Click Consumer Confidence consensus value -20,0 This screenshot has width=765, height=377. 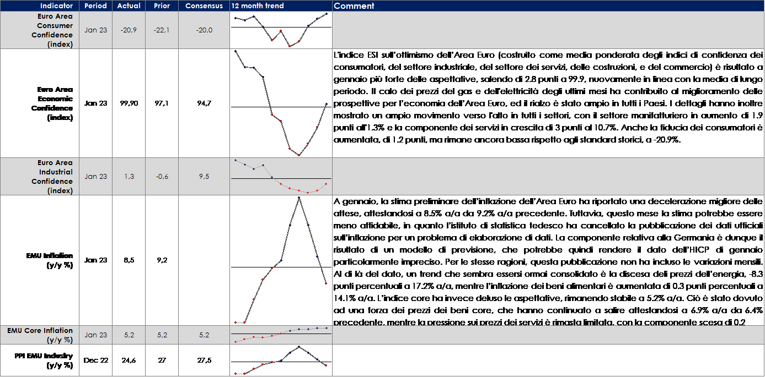(204, 30)
